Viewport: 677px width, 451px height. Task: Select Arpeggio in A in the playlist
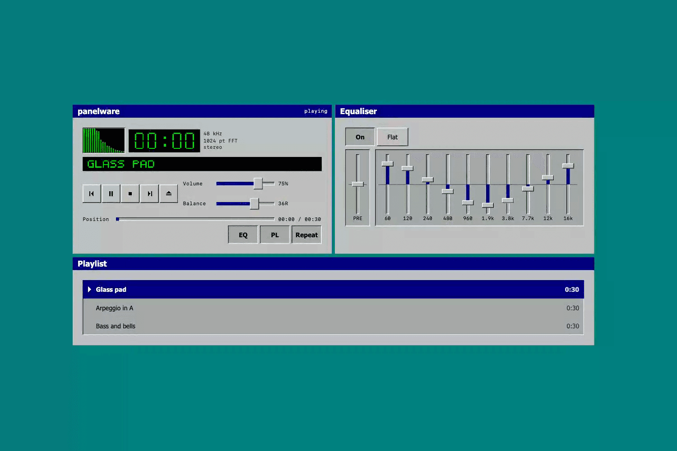coord(334,308)
